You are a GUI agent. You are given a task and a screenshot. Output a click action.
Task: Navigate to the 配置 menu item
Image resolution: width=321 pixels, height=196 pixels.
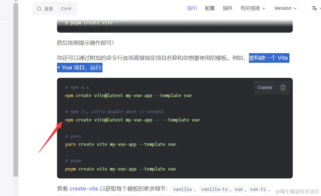tap(210, 8)
